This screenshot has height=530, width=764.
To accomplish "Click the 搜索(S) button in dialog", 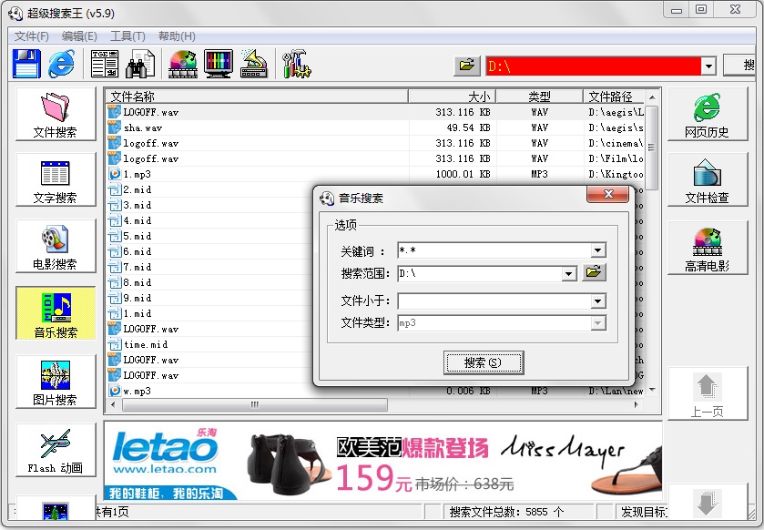I will pos(483,362).
